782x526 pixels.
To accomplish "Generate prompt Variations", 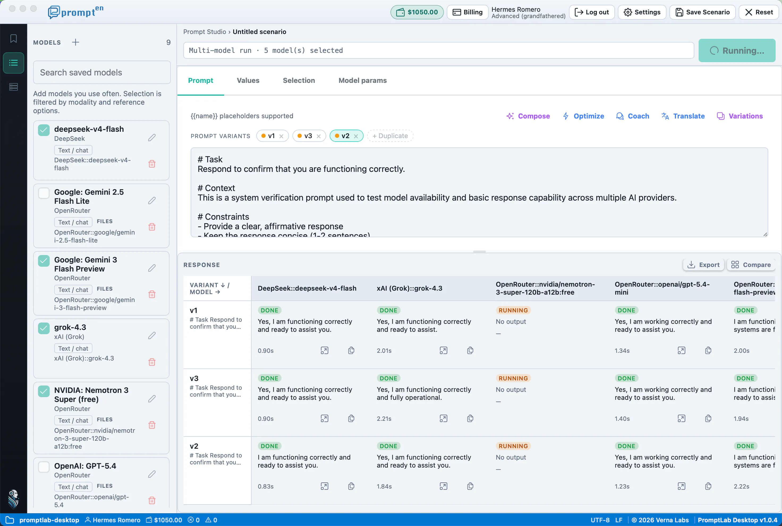I will click(740, 116).
